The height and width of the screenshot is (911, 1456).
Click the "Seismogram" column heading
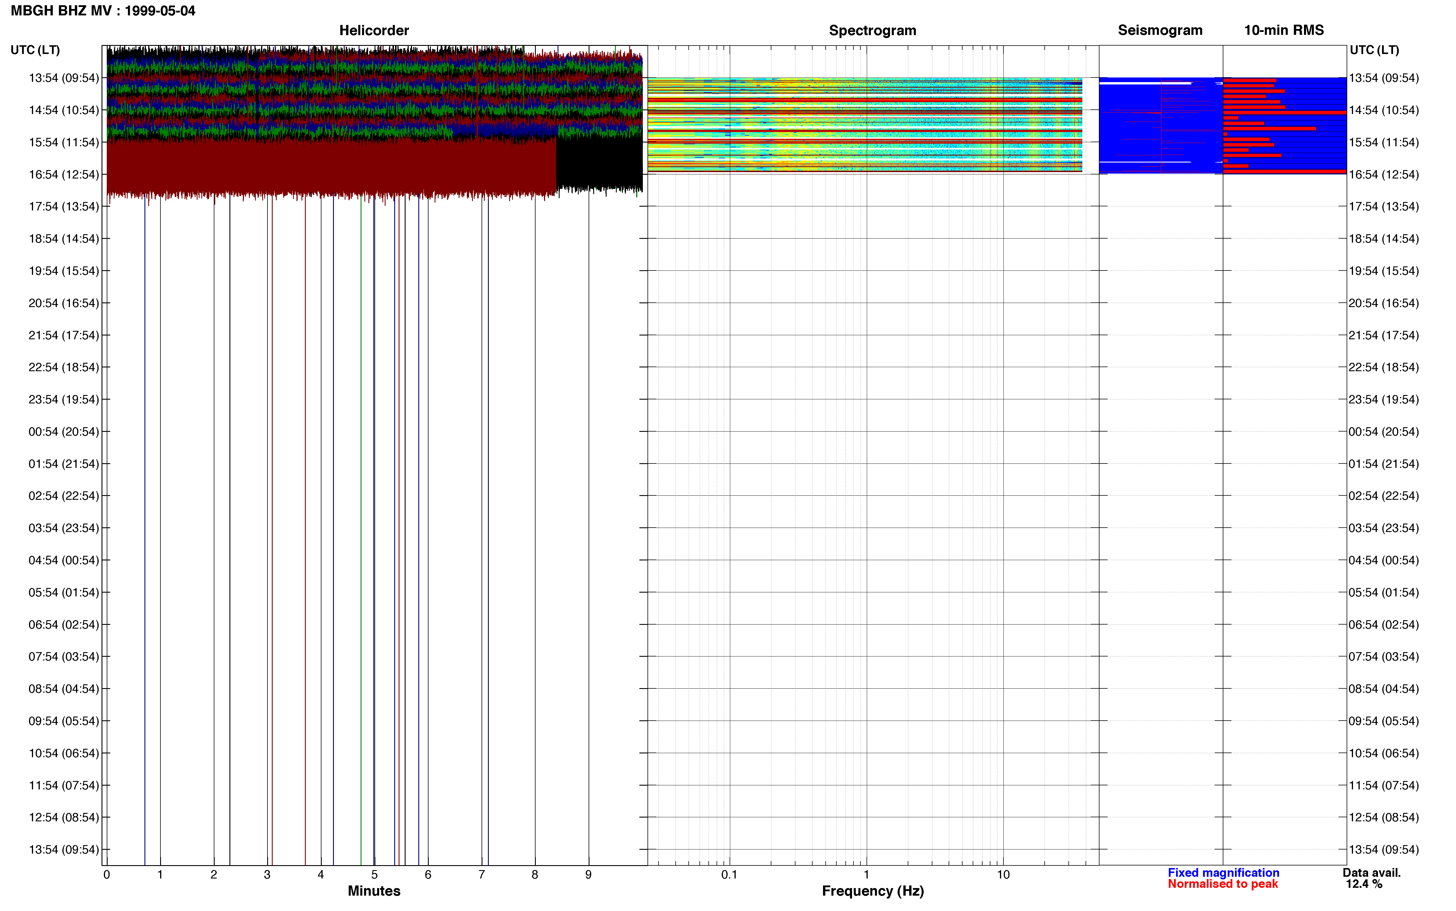pyautogui.click(x=1160, y=30)
